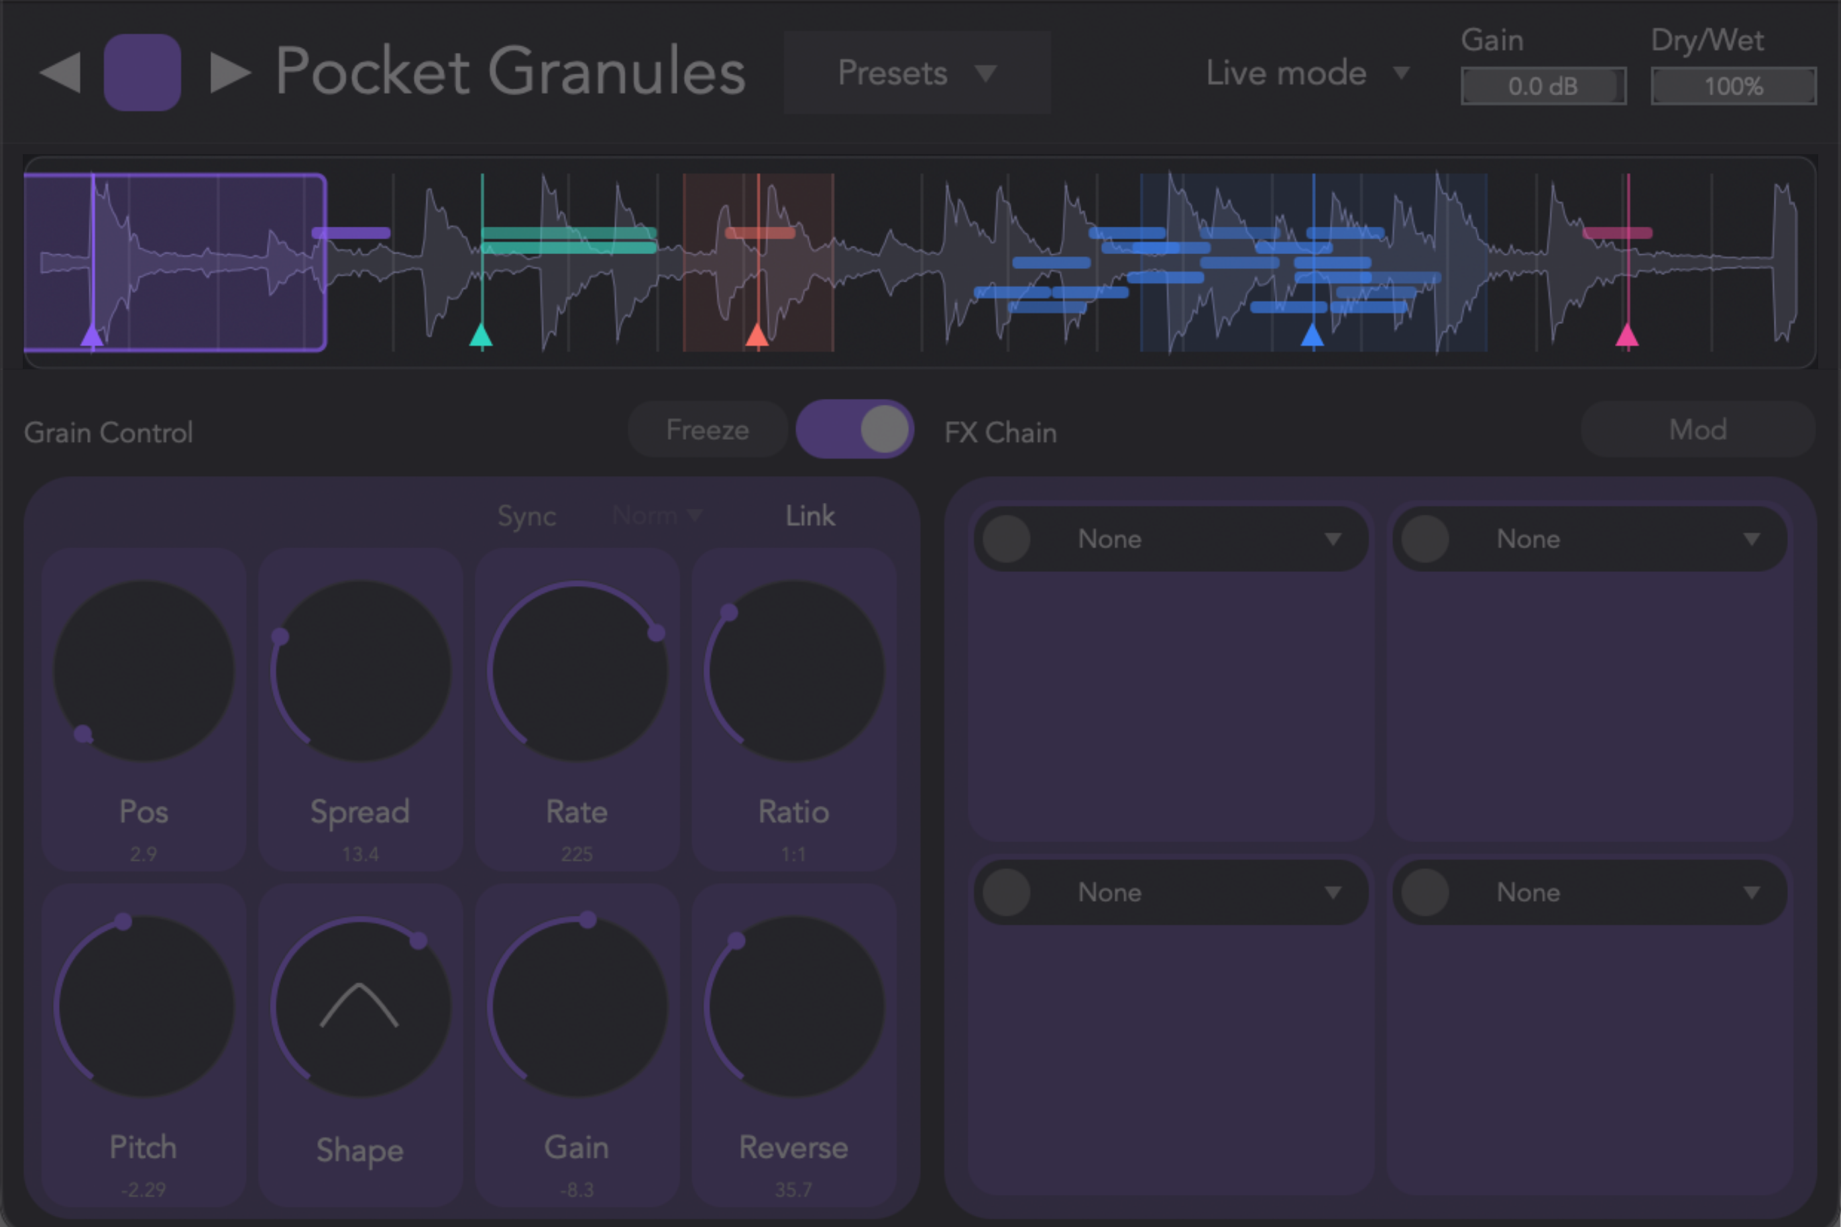Image resolution: width=1841 pixels, height=1227 pixels.
Task: Toggle the top-right FX slot power circle
Action: tap(1425, 538)
